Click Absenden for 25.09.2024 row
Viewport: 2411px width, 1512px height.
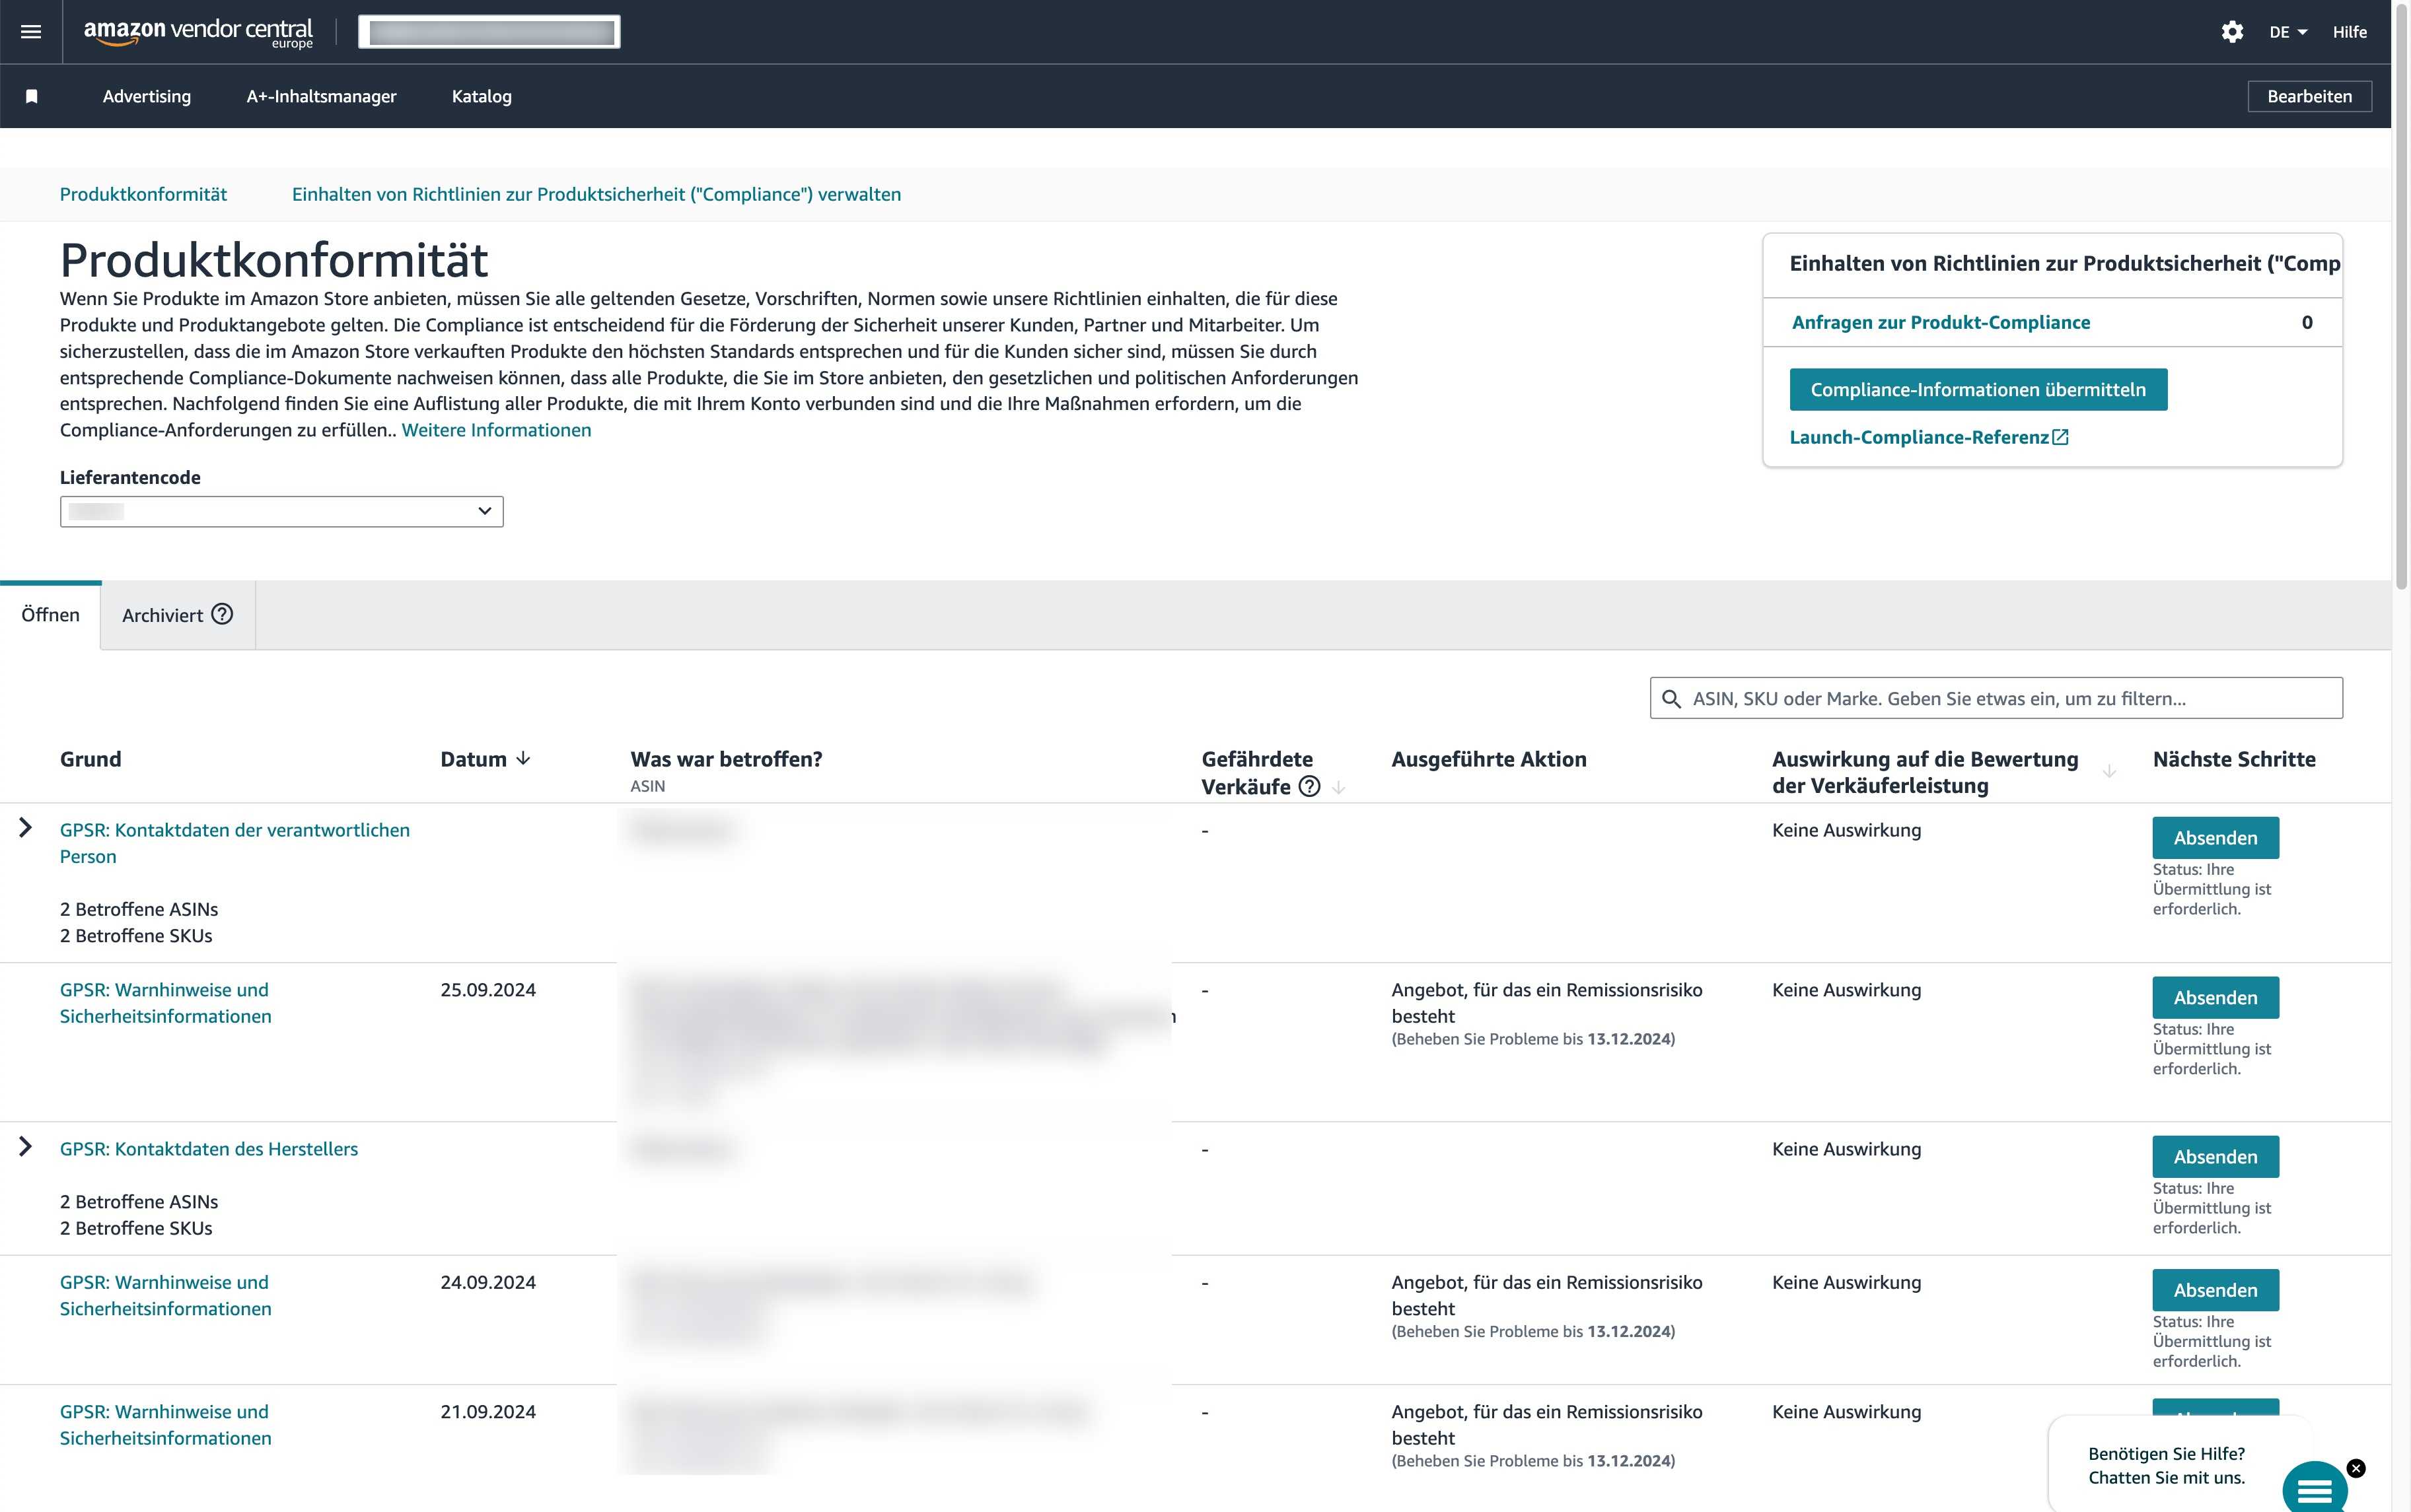click(x=2215, y=997)
